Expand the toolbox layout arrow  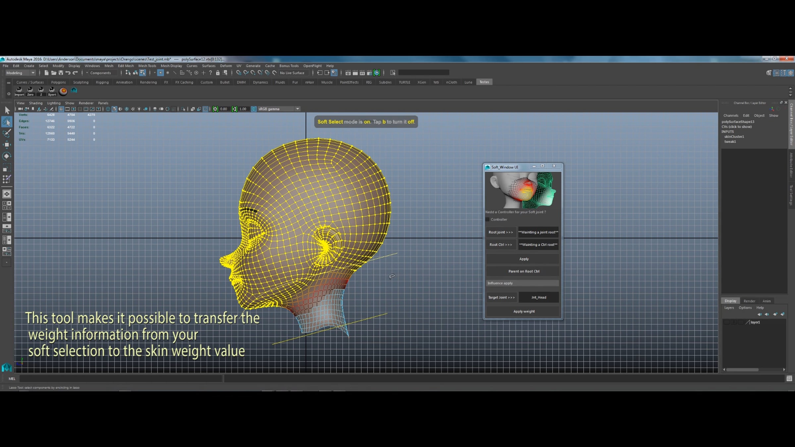[7, 263]
